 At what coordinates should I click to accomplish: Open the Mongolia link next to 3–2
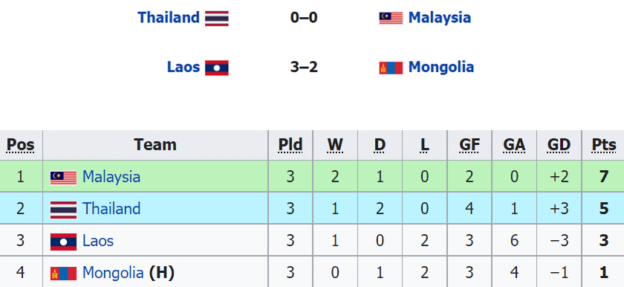[441, 67]
